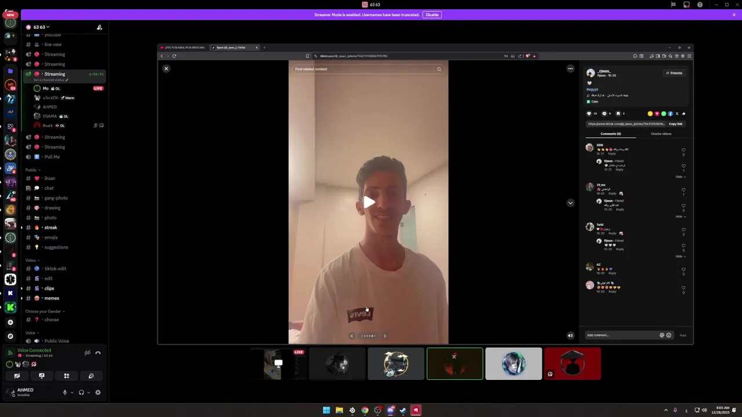This screenshot has height=417, width=742.
Task: Reload the stream's browser page
Action: tap(174, 56)
